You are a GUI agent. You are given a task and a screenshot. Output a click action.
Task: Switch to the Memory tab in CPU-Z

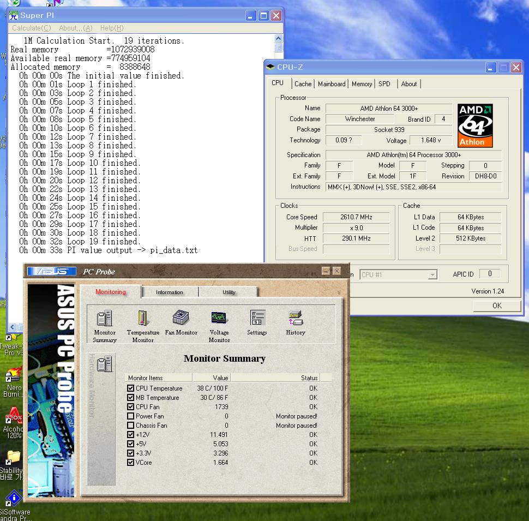362,83
